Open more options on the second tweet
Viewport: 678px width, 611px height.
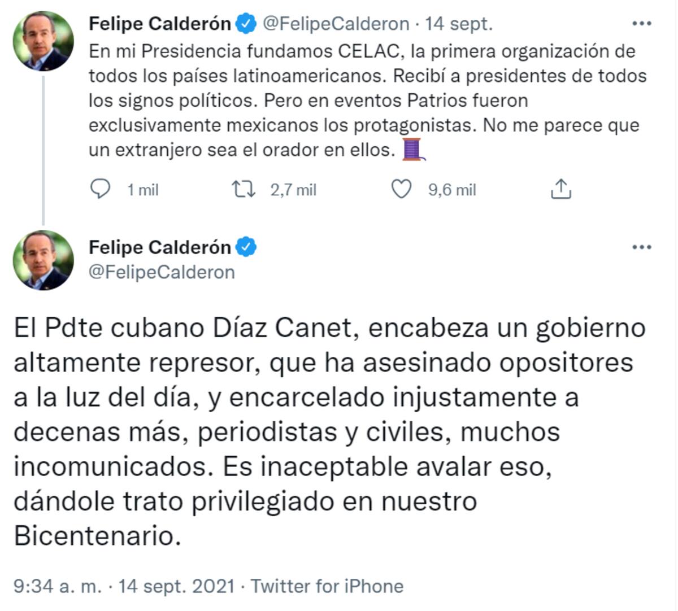pyautogui.click(x=641, y=247)
